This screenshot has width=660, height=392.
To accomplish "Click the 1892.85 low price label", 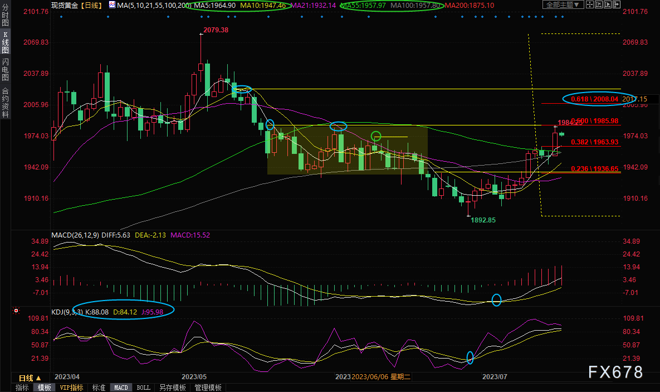I will [x=483, y=220].
